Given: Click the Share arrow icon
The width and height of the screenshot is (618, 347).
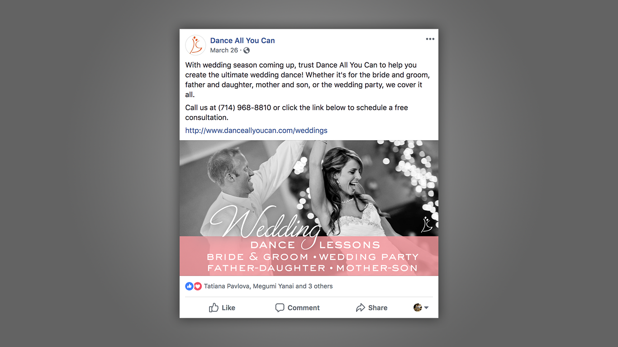Looking at the screenshot, I should (360, 308).
